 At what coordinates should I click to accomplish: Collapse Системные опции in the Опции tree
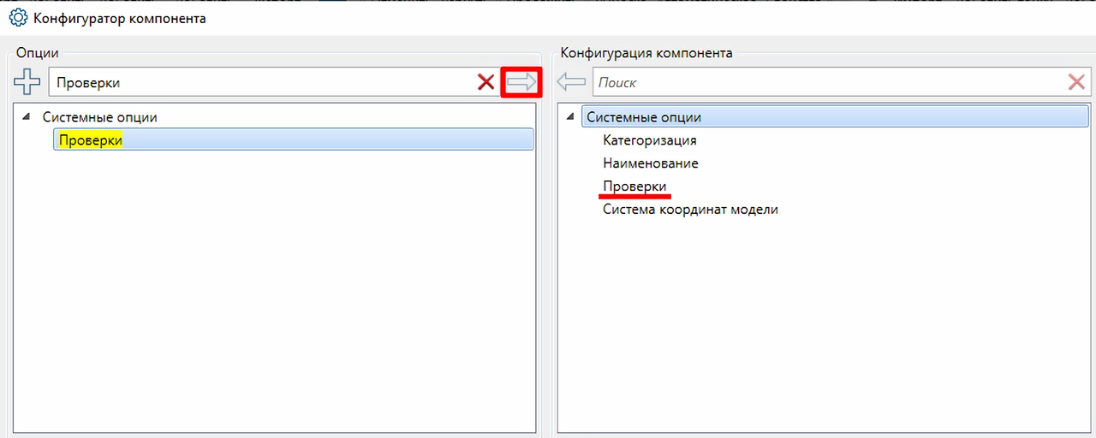pos(25,117)
